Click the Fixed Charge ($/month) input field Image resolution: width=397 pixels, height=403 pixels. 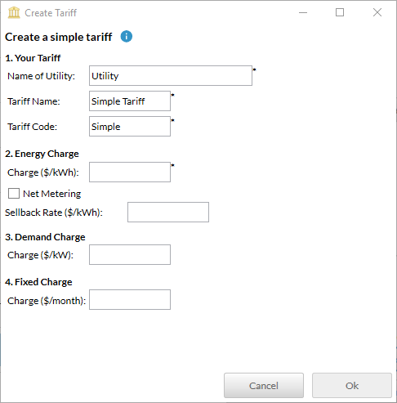130,299
